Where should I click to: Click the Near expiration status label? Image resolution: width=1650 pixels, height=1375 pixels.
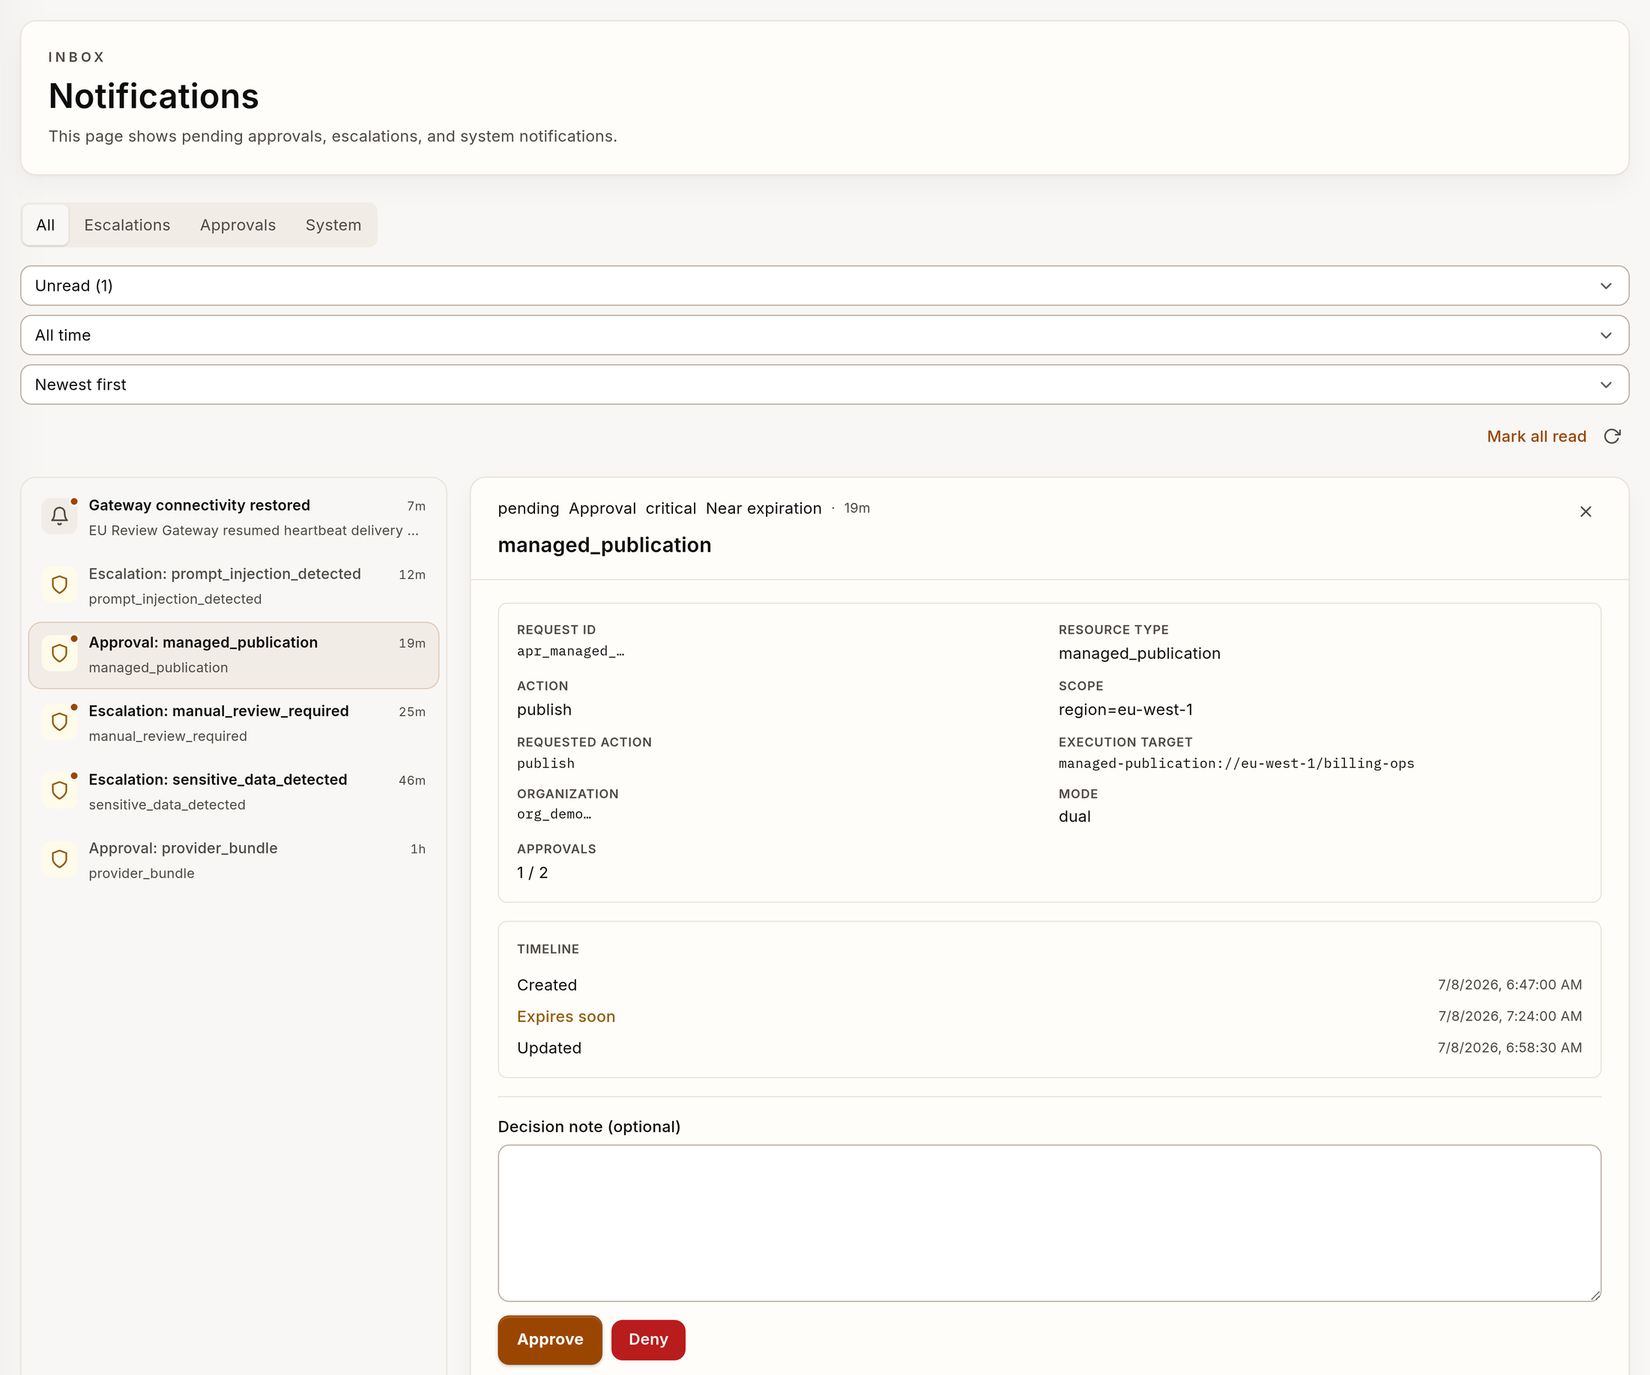click(763, 508)
